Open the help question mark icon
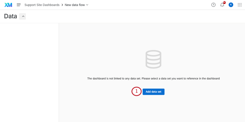This screenshot has height=122, width=245. point(213,5)
